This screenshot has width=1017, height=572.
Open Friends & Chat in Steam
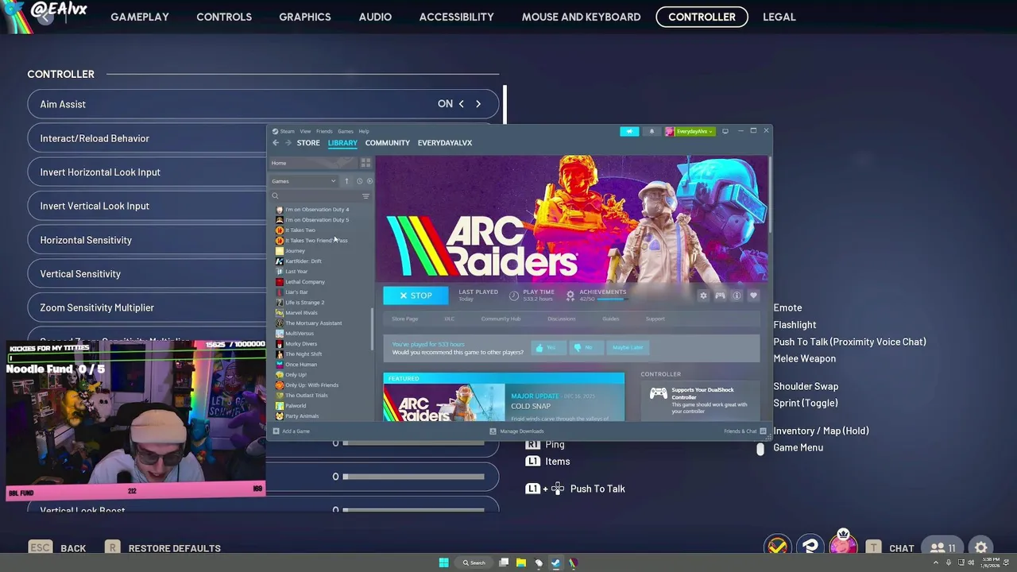point(744,431)
